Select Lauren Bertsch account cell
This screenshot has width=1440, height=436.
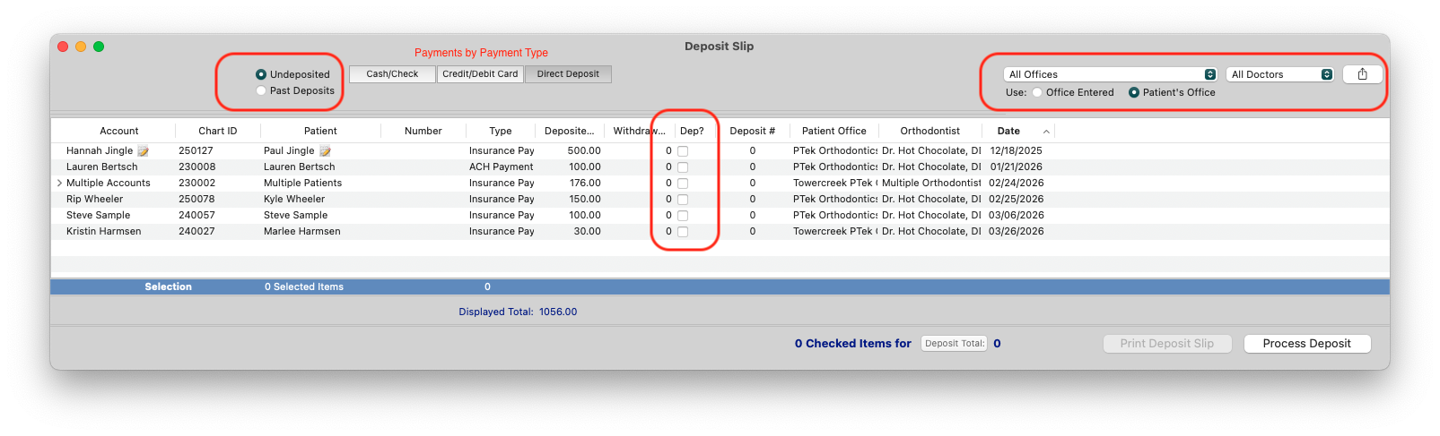tap(102, 167)
